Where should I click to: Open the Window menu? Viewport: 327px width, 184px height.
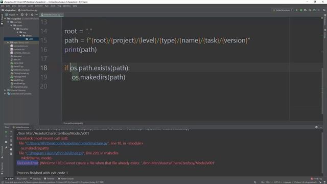click(67, 6)
